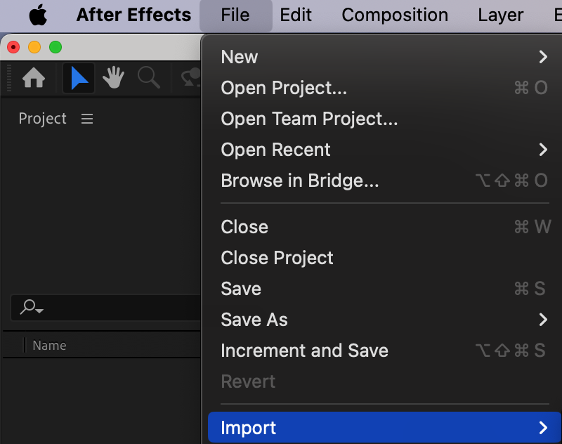The width and height of the screenshot is (562, 444).
Task: Click the Name column header
Action: (x=49, y=346)
